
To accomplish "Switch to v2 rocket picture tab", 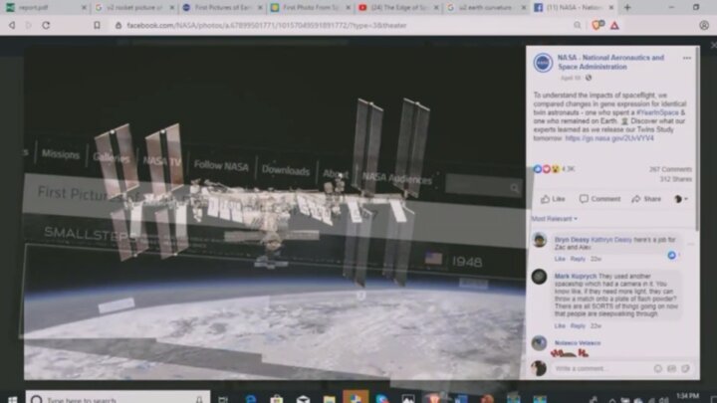I will click(134, 7).
